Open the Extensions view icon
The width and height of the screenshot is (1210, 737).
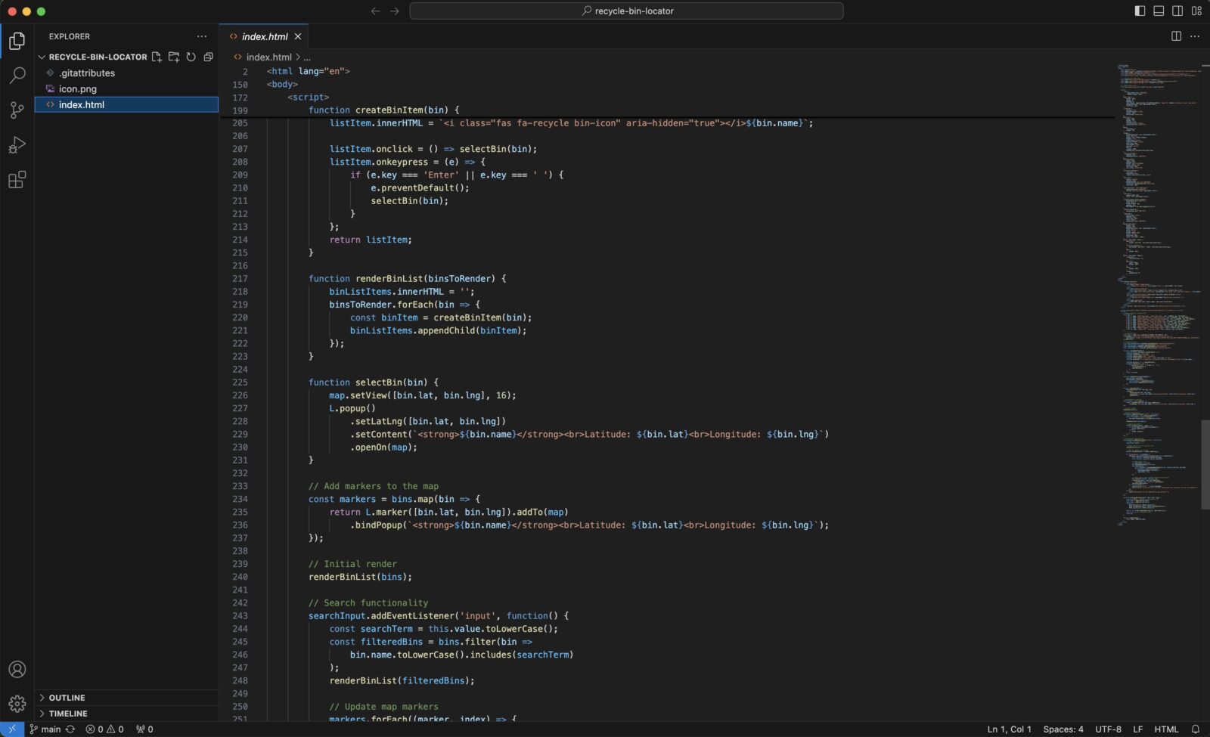pyautogui.click(x=17, y=180)
